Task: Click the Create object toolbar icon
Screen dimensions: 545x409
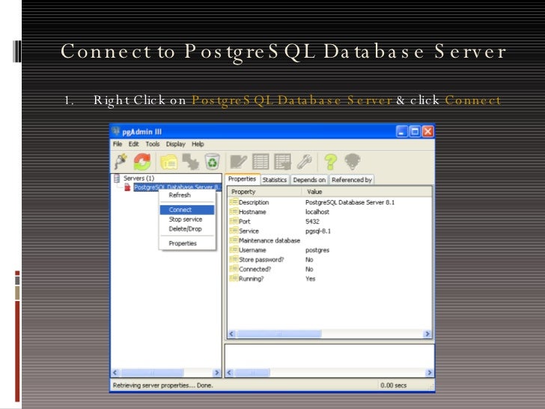Action: coord(190,162)
